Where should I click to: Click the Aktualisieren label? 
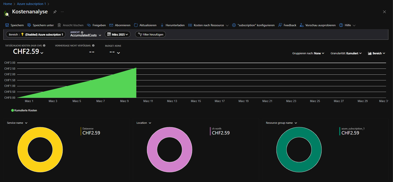pyautogui.click(x=148, y=25)
